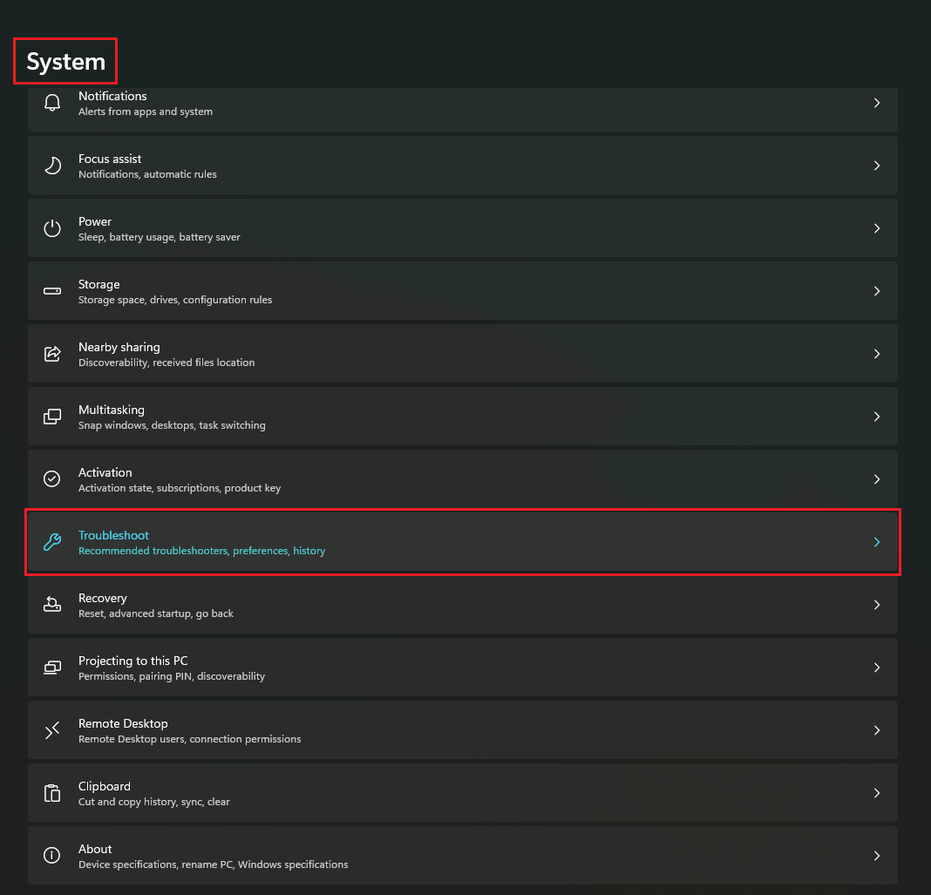Expand the Power settings chevron
The width and height of the screenshot is (931, 895).
coord(877,227)
